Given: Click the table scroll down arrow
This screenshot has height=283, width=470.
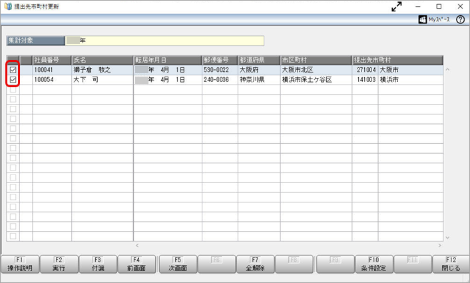Looking at the screenshot, I should [x=447, y=238].
